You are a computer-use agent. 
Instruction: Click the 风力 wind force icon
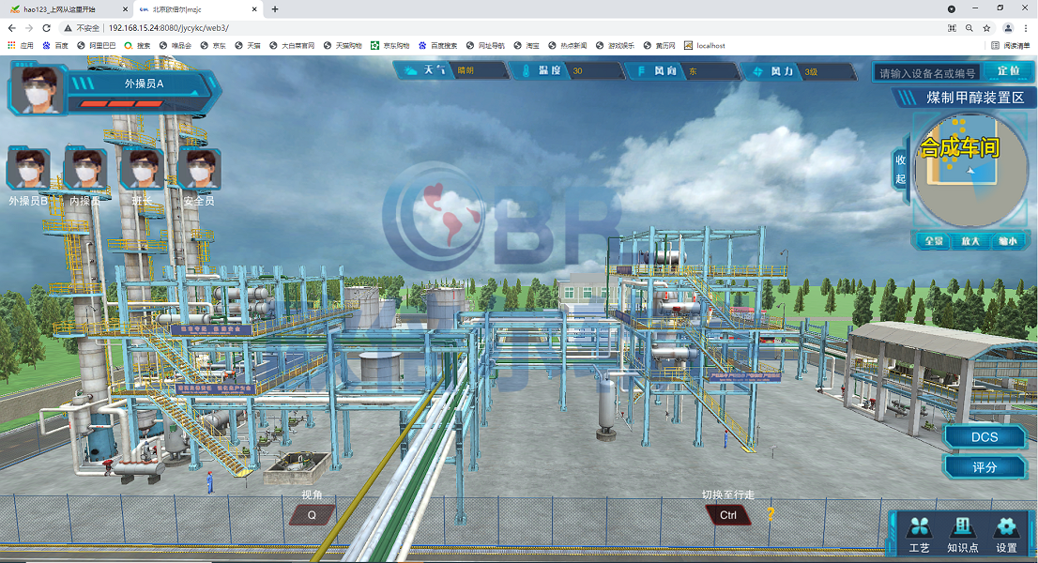758,70
